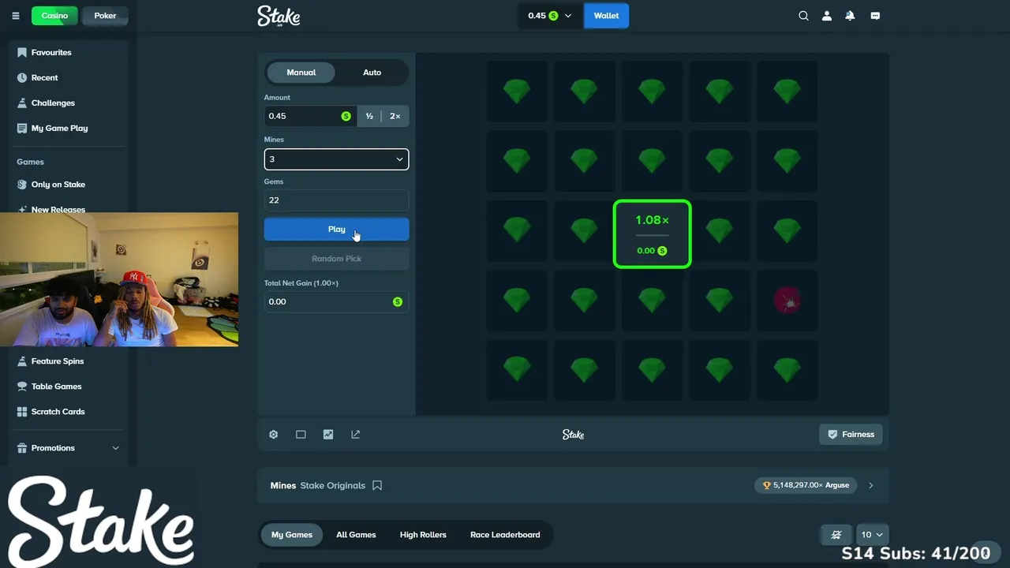Halve the bet amount
This screenshot has height=568, width=1010.
pyautogui.click(x=369, y=116)
